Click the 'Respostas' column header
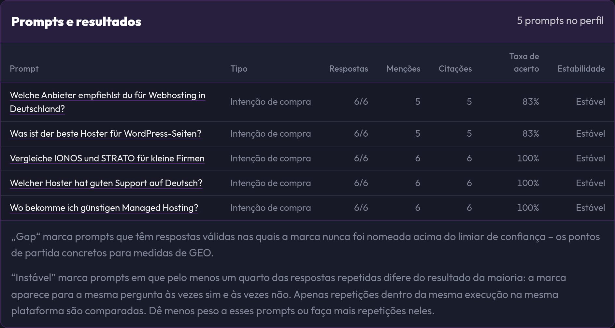 (349, 69)
